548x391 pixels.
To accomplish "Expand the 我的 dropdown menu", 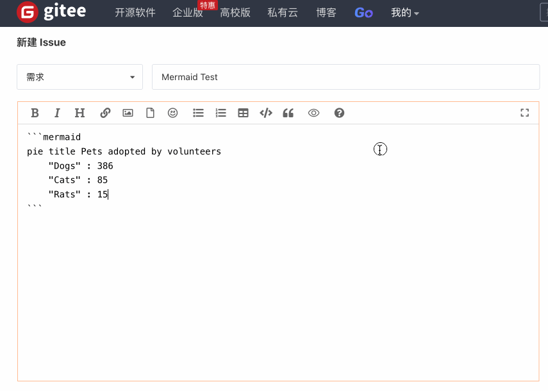I will coord(404,13).
